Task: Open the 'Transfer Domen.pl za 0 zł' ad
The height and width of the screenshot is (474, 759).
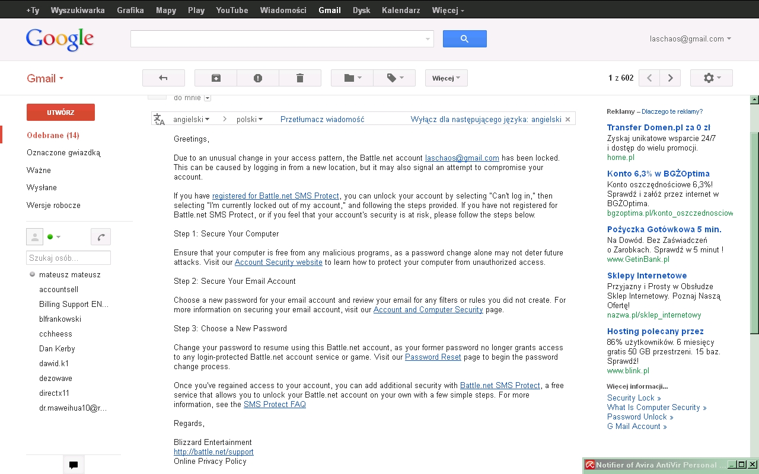Action: click(658, 127)
